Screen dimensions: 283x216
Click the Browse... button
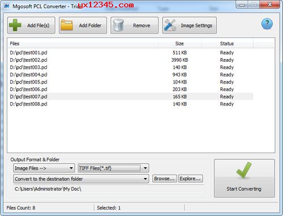pos(164,179)
